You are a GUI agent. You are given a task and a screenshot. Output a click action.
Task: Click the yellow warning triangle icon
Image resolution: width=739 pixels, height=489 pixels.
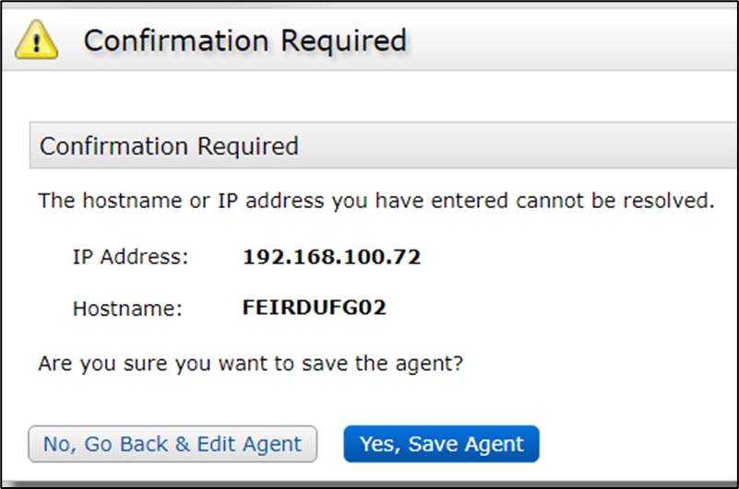point(38,41)
